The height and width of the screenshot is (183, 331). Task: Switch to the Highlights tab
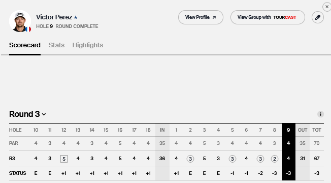(x=88, y=45)
